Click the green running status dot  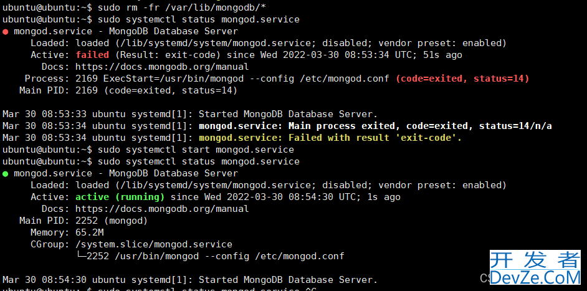5,174
